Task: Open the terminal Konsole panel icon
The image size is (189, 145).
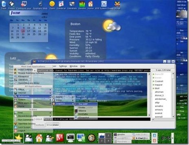Action: [70, 138]
